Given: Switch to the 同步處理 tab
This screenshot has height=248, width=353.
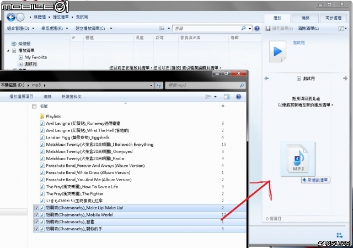Looking at the screenshot, I should [333, 18].
